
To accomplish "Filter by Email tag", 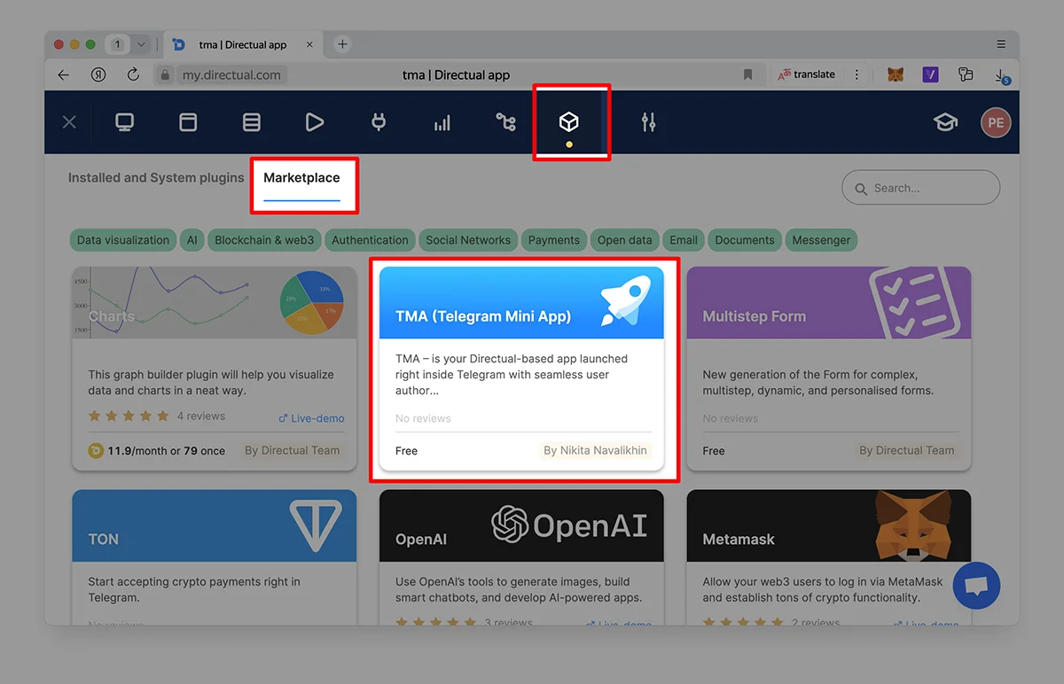I will [x=684, y=240].
